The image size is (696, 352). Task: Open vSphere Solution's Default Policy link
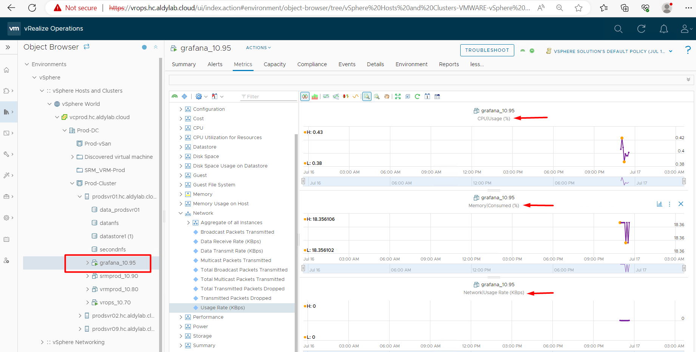(609, 51)
